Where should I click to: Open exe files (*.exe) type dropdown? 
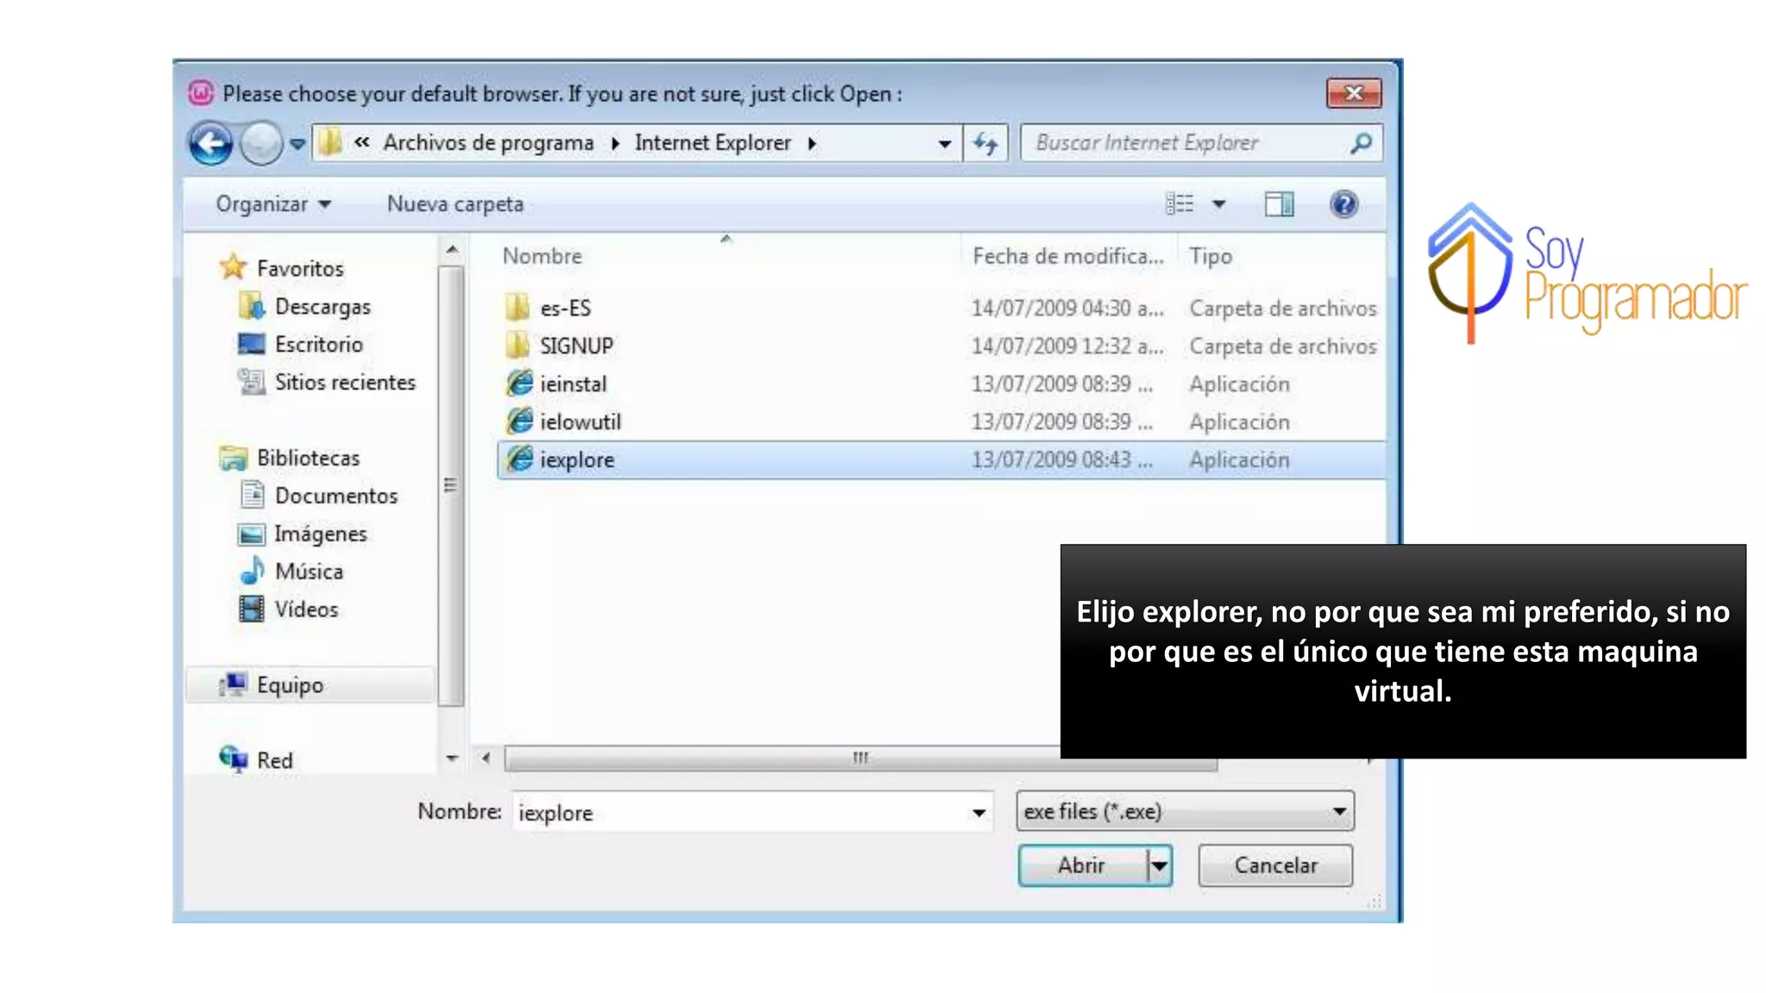pyautogui.click(x=1185, y=811)
